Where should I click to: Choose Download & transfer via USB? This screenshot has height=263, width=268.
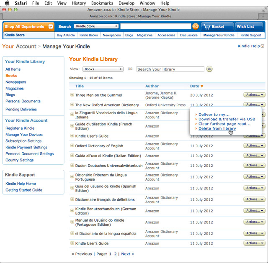[x=227, y=119]
